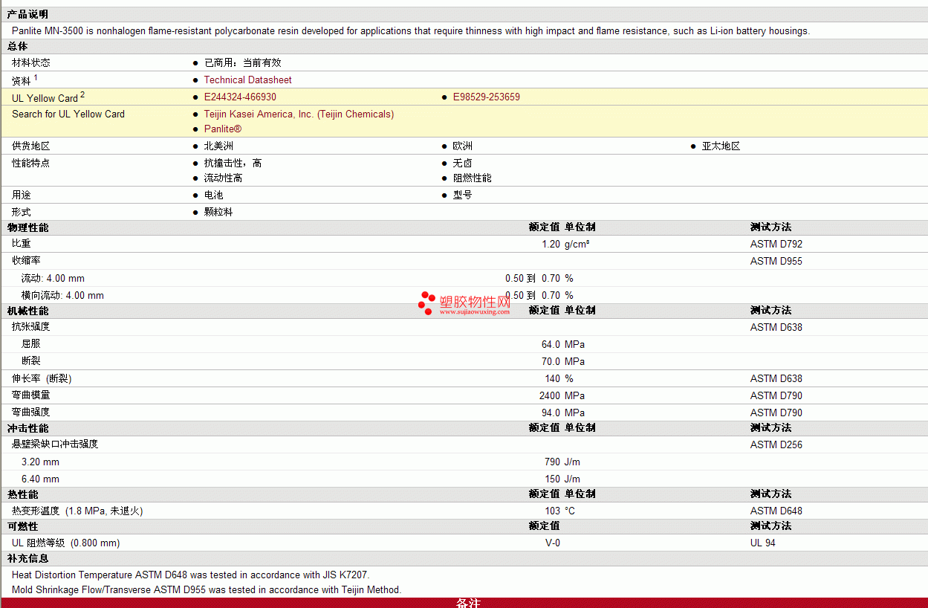Viewport: 928px width, 608px height.
Task: Click the 补充信息 section header
Action: coord(27,558)
